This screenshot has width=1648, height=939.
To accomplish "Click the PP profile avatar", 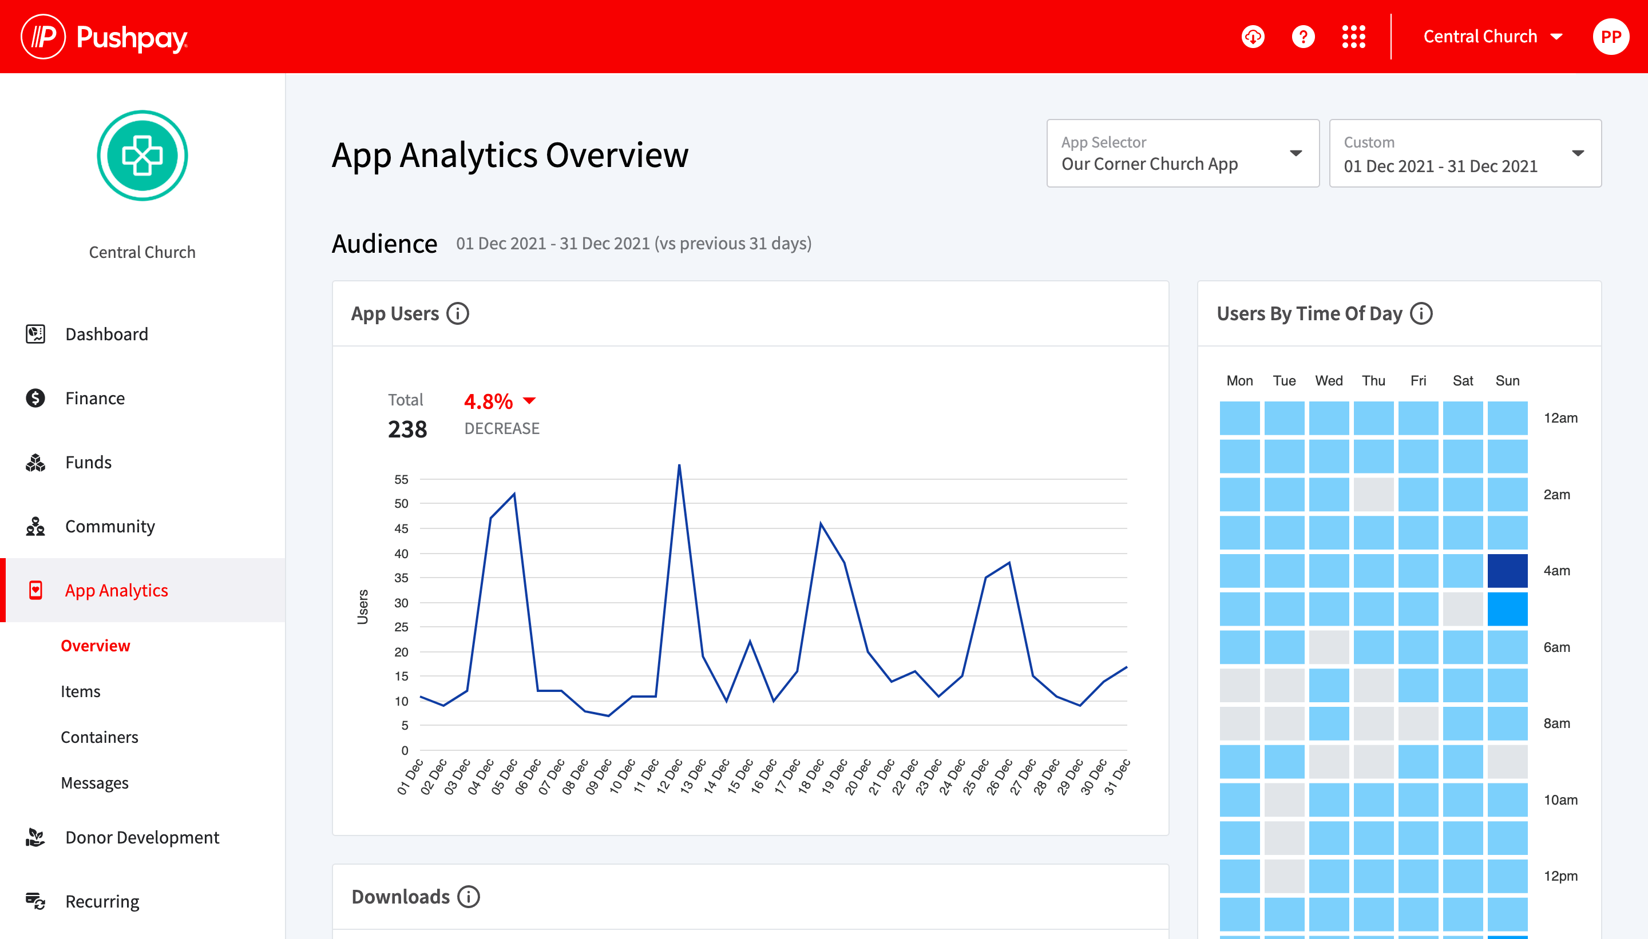I will click(x=1611, y=37).
